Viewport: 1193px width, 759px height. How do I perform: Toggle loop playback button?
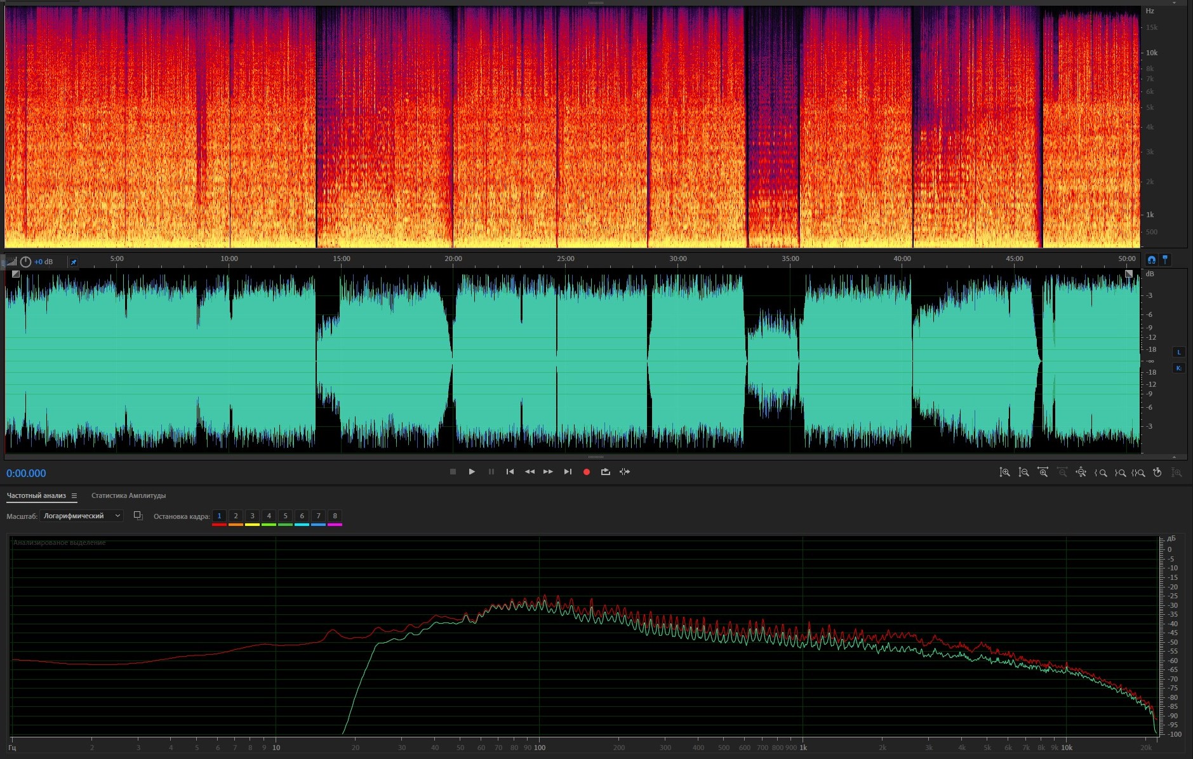tap(606, 472)
